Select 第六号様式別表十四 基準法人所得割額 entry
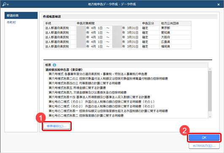The height and width of the screenshot is (153, 224). pyautogui.click(x=99, y=97)
